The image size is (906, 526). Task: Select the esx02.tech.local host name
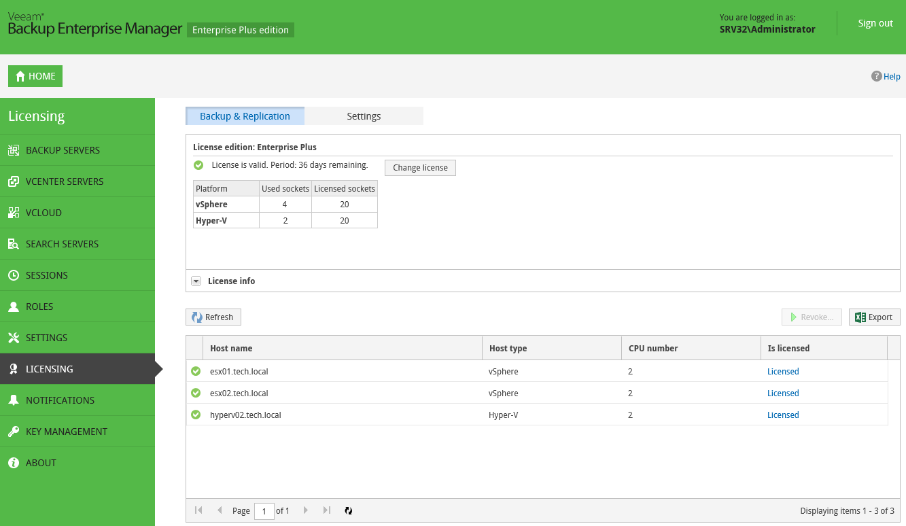tap(239, 393)
